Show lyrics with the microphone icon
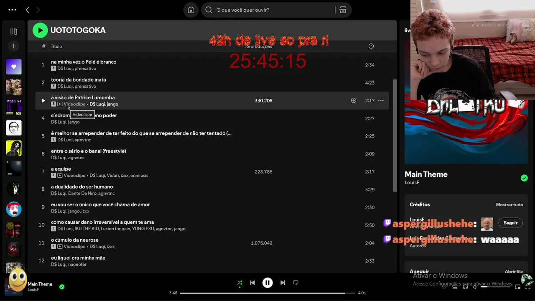Viewport: 535px width, 301px height. point(445,287)
